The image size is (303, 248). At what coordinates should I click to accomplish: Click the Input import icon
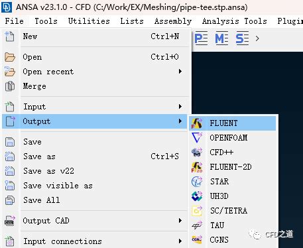9,107
